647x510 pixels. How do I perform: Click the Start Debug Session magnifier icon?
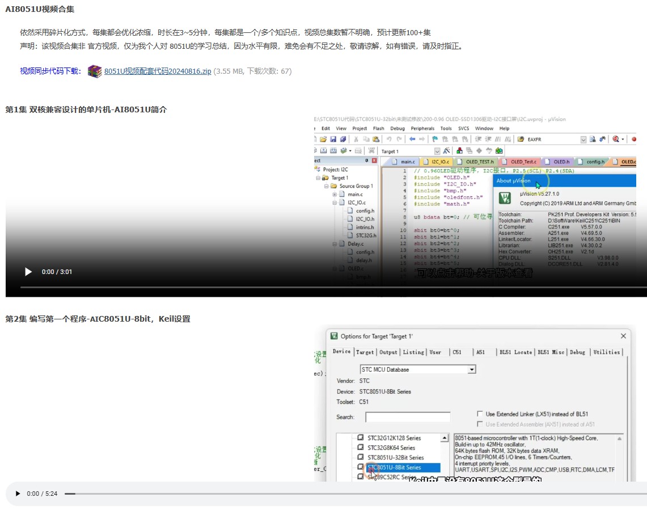pyautogui.click(x=616, y=139)
